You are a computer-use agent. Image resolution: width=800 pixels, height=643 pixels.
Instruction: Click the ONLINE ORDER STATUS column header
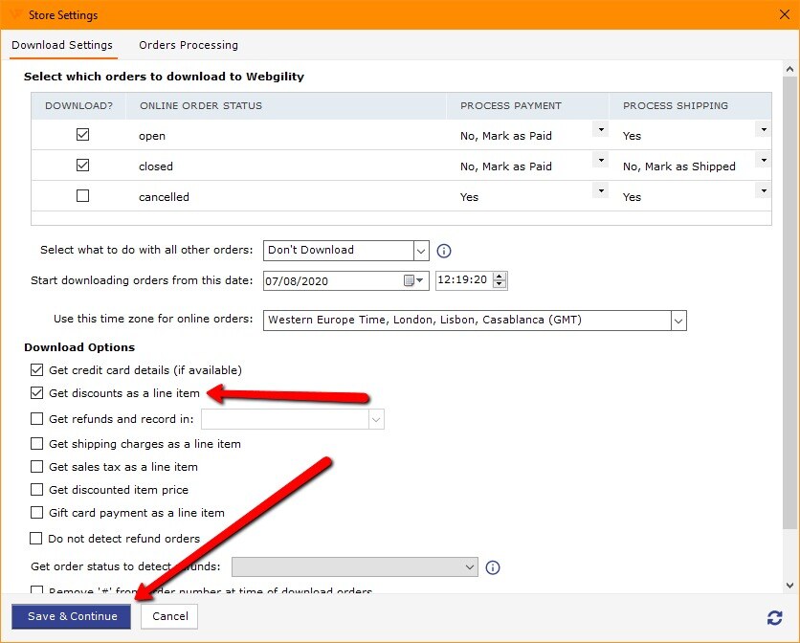click(286, 105)
